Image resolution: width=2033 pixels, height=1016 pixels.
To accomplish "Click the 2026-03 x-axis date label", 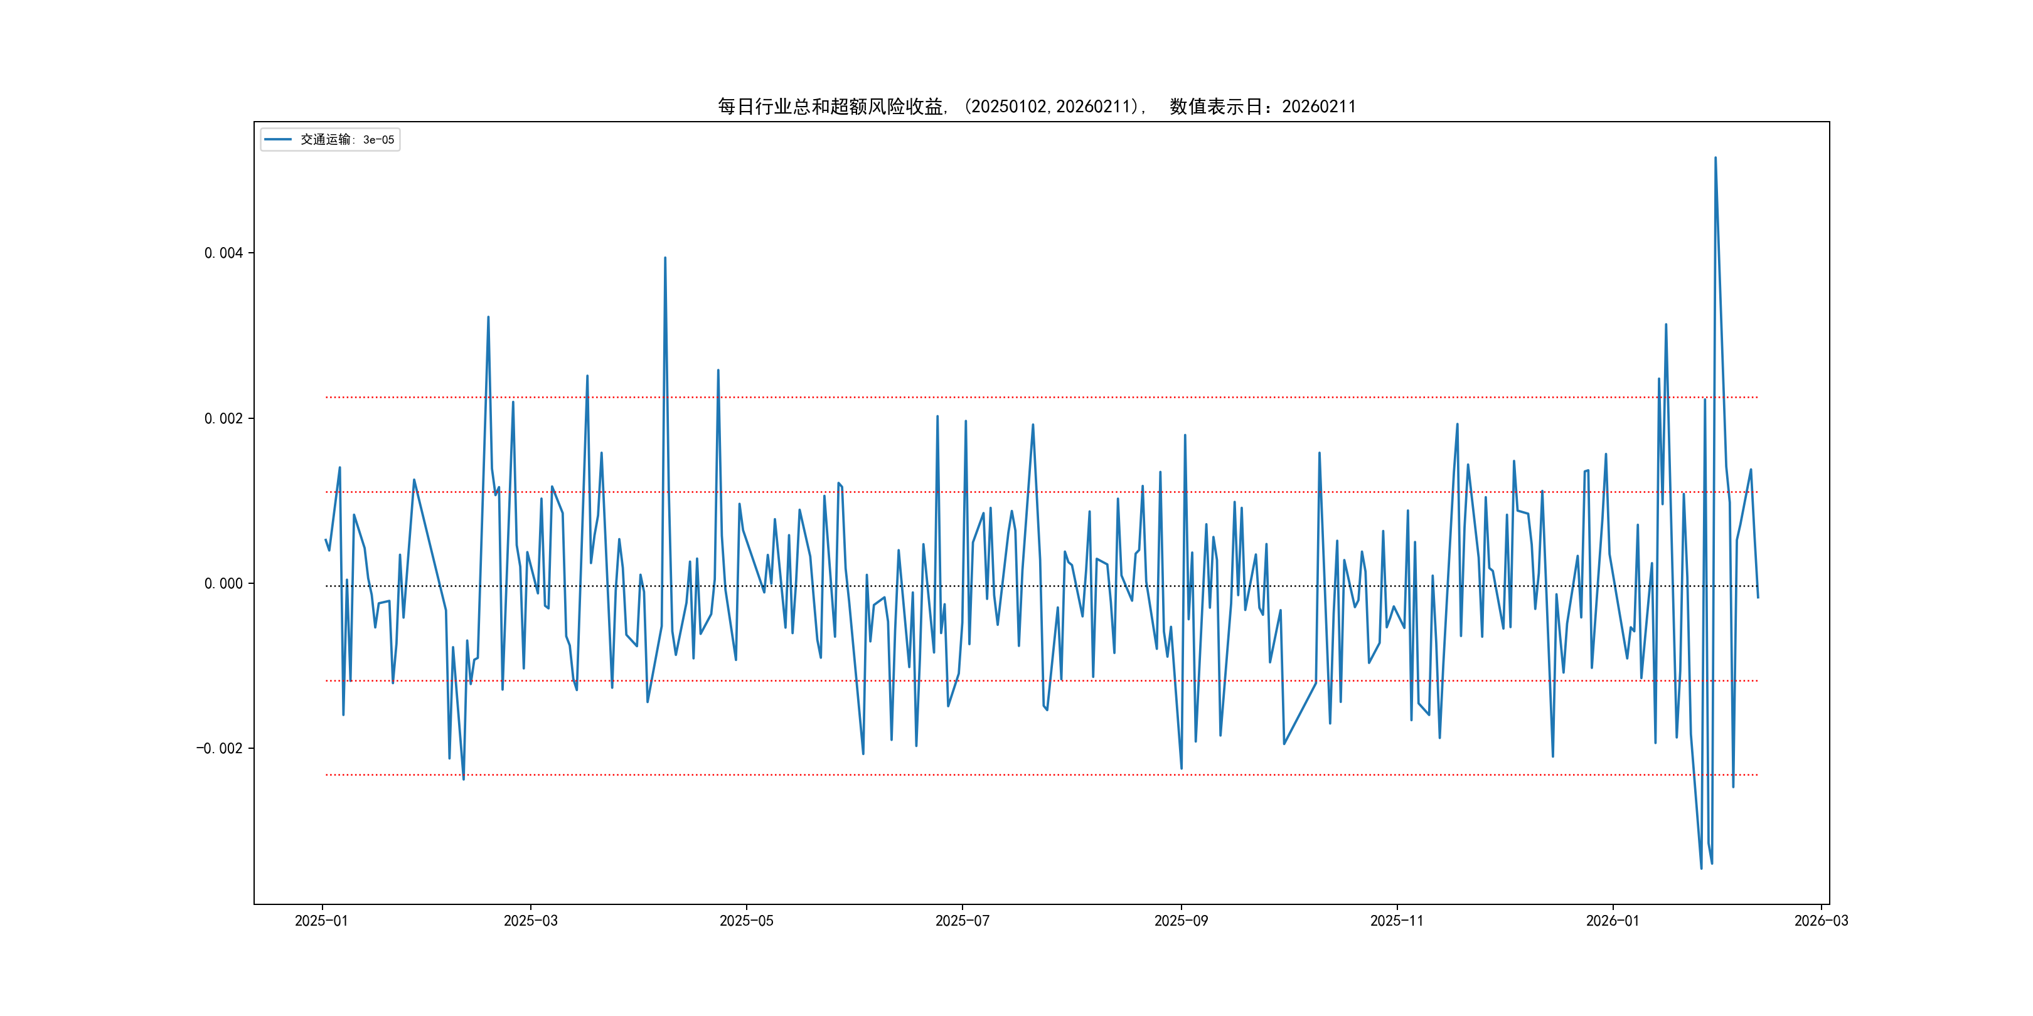I will tap(1821, 921).
